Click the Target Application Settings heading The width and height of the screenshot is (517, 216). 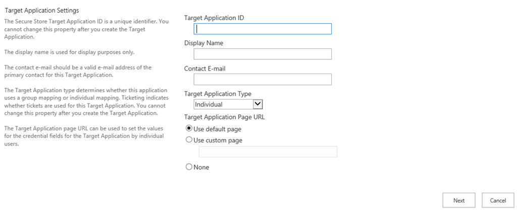point(41,11)
